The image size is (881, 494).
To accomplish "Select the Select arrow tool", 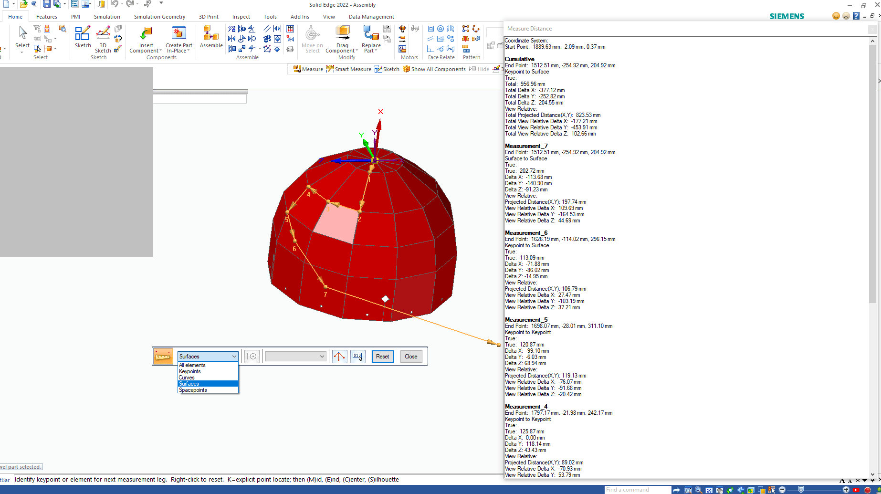I will point(22,36).
